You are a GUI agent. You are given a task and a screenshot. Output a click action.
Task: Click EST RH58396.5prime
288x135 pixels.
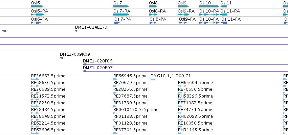click(x=182, y=100)
